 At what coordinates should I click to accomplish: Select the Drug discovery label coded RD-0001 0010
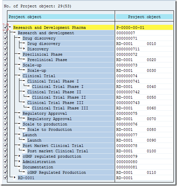(44, 44)
